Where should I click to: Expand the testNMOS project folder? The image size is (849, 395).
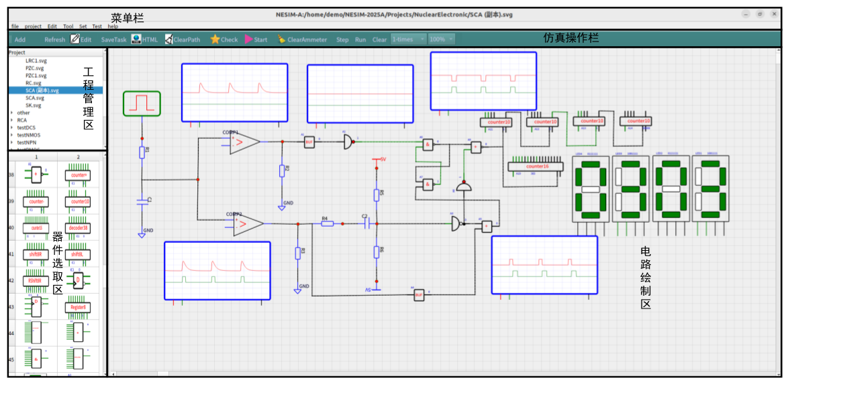(x=12, y=135)
